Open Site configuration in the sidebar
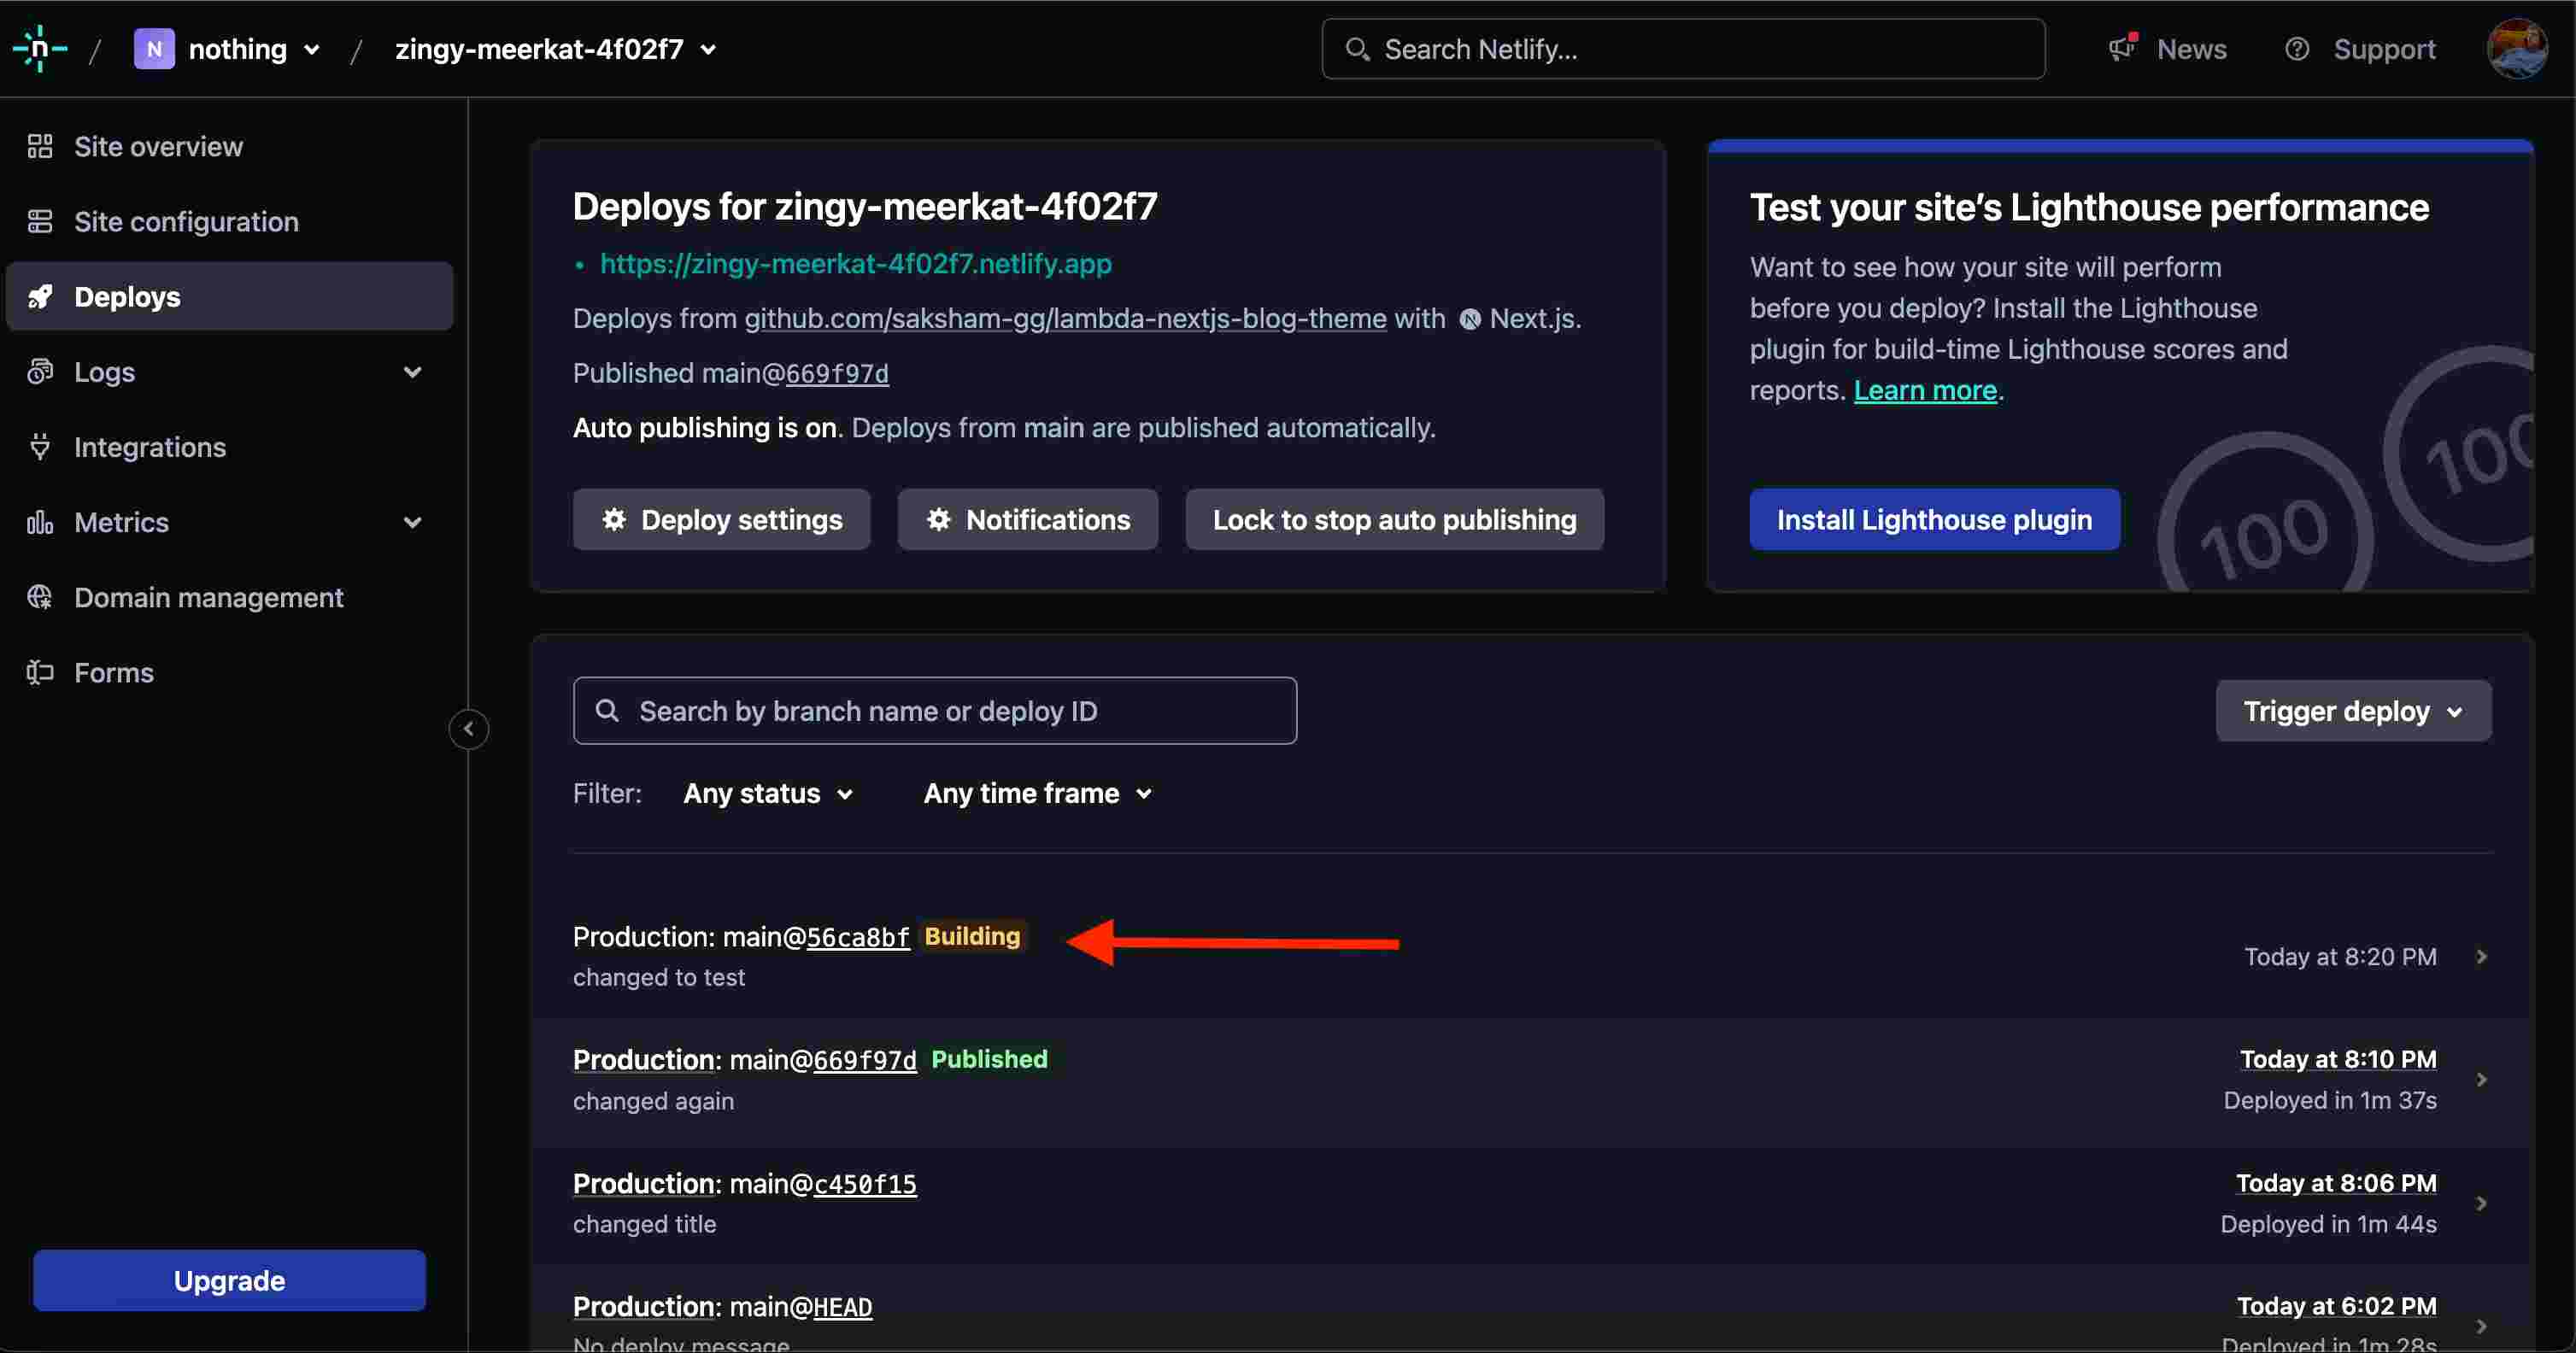Viewport: 2576px width, 1353px height. (186, 222)
